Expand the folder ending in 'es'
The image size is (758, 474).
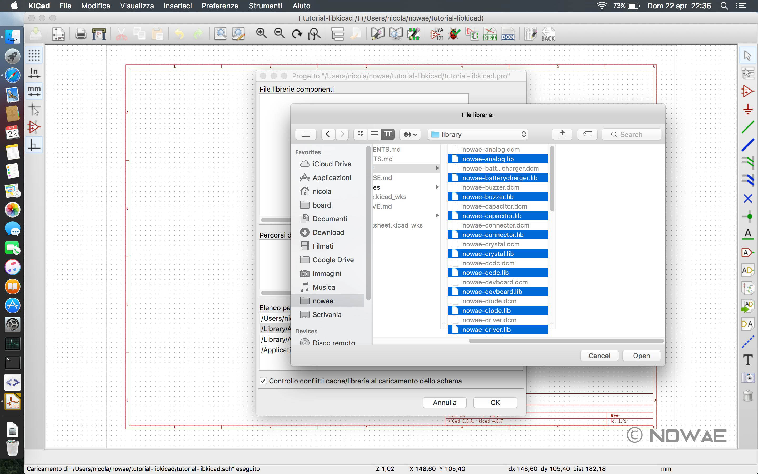[x=437, y=187]
